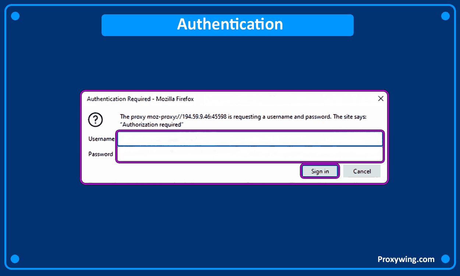
Task: Click the question mark icon in dialog
Action: tap(96, 120)
